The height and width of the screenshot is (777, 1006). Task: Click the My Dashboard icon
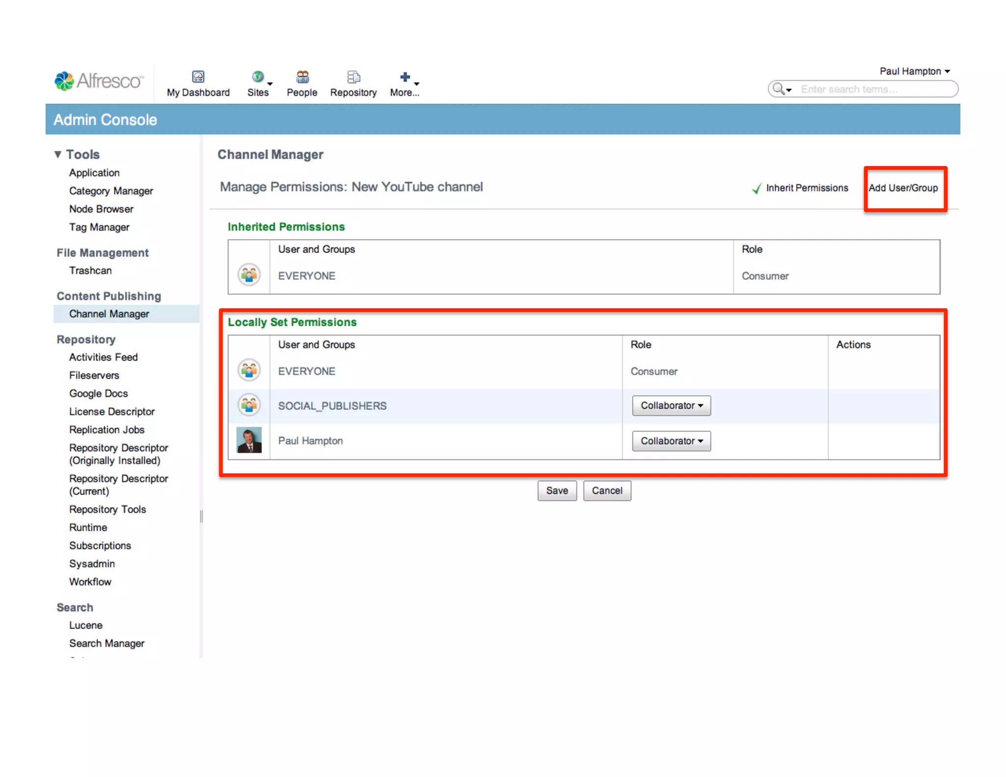[x=198, y=77]
